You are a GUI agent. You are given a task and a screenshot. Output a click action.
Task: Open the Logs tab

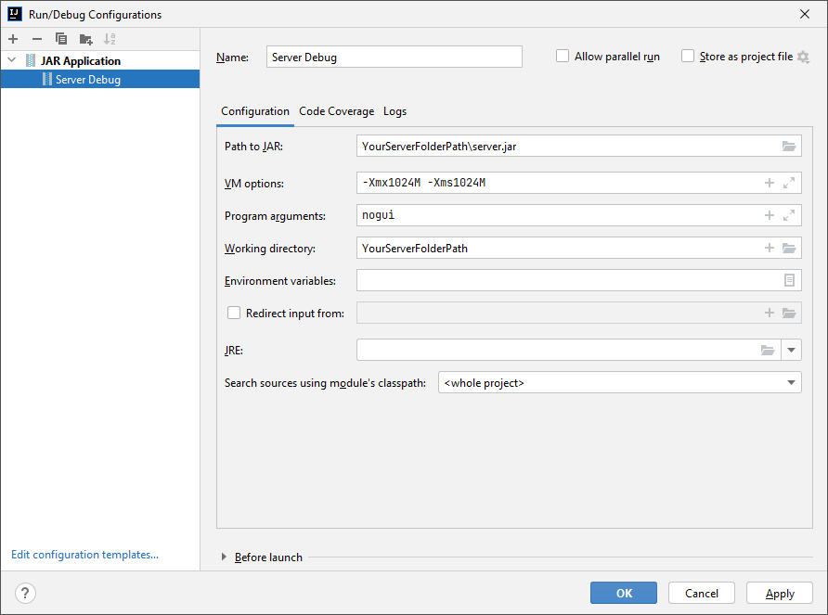(x=395, y=110)
